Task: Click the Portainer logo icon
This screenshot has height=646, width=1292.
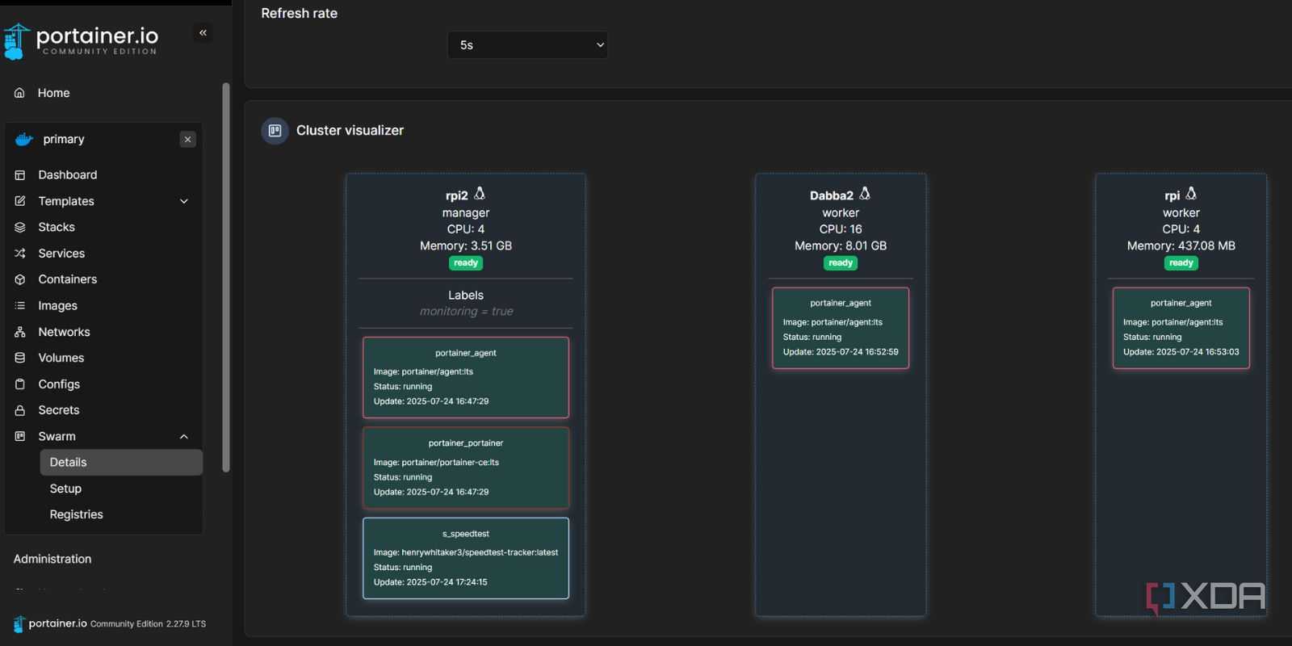Action: point(16,41)
